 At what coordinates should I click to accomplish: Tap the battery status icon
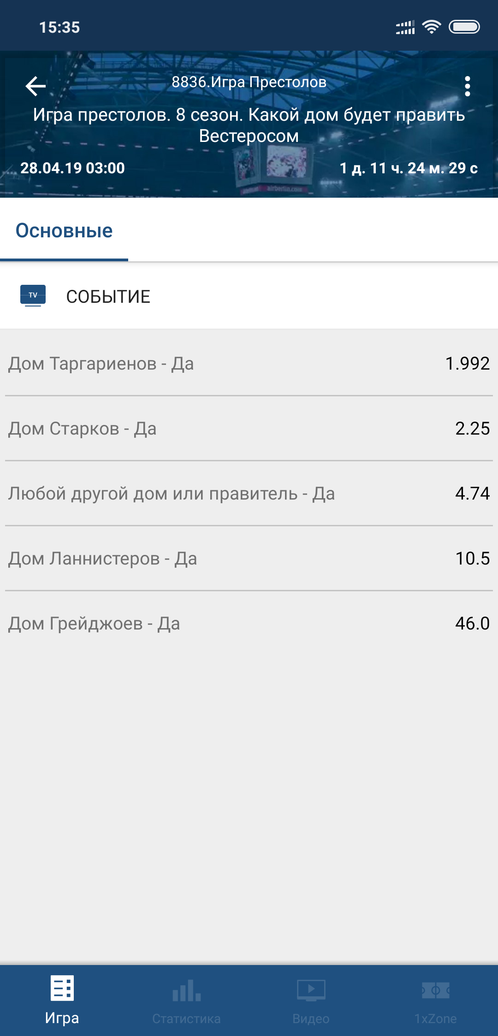464,27
